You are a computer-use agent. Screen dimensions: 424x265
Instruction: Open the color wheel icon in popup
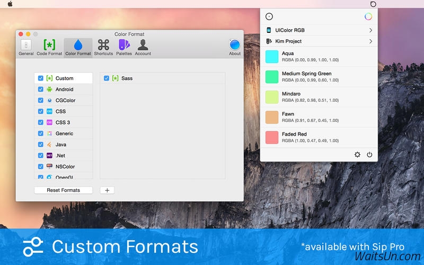368,16
